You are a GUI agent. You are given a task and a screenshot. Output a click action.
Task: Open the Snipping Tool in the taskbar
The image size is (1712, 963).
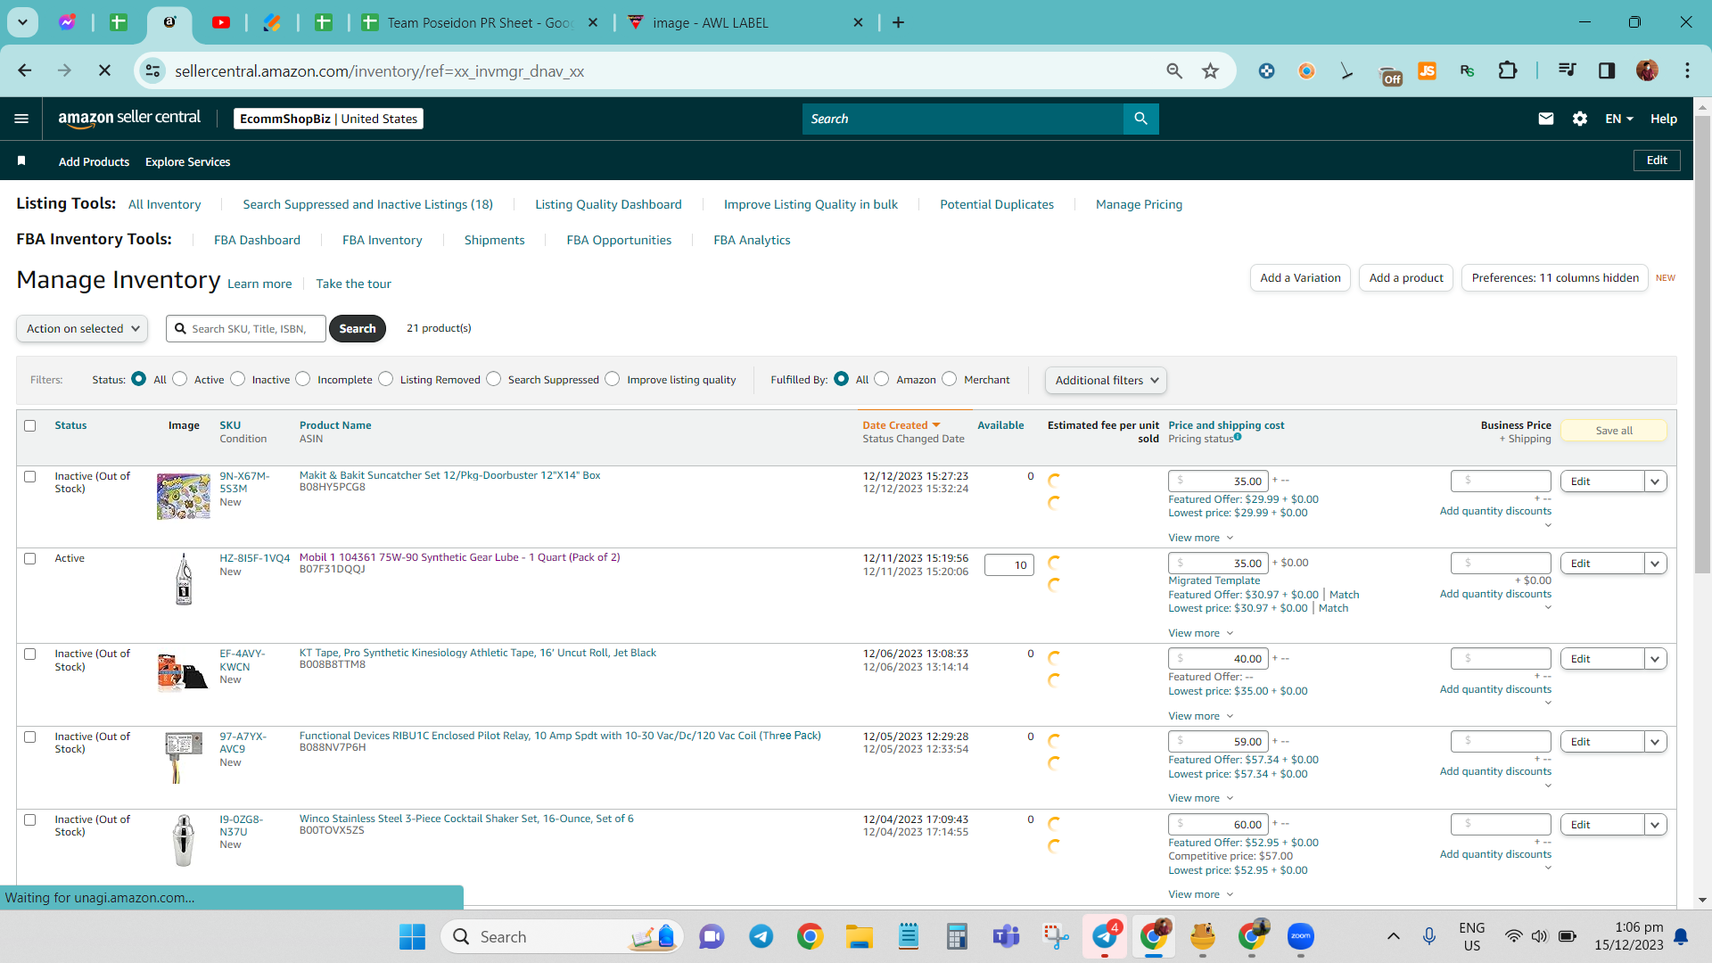click(1056, 937)
